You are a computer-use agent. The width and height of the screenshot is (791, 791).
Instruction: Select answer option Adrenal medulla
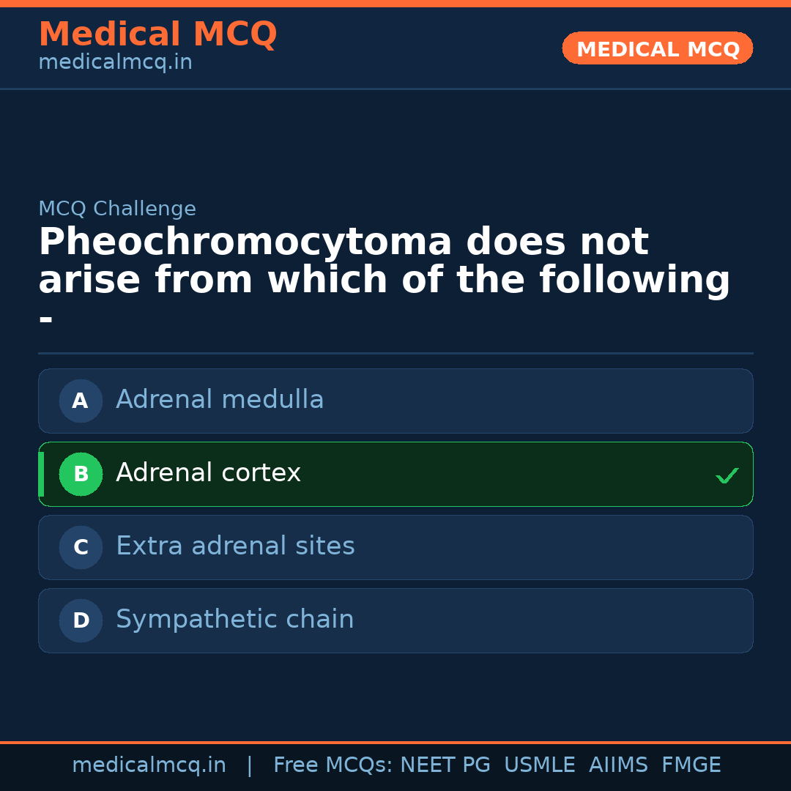pos(395,401)
